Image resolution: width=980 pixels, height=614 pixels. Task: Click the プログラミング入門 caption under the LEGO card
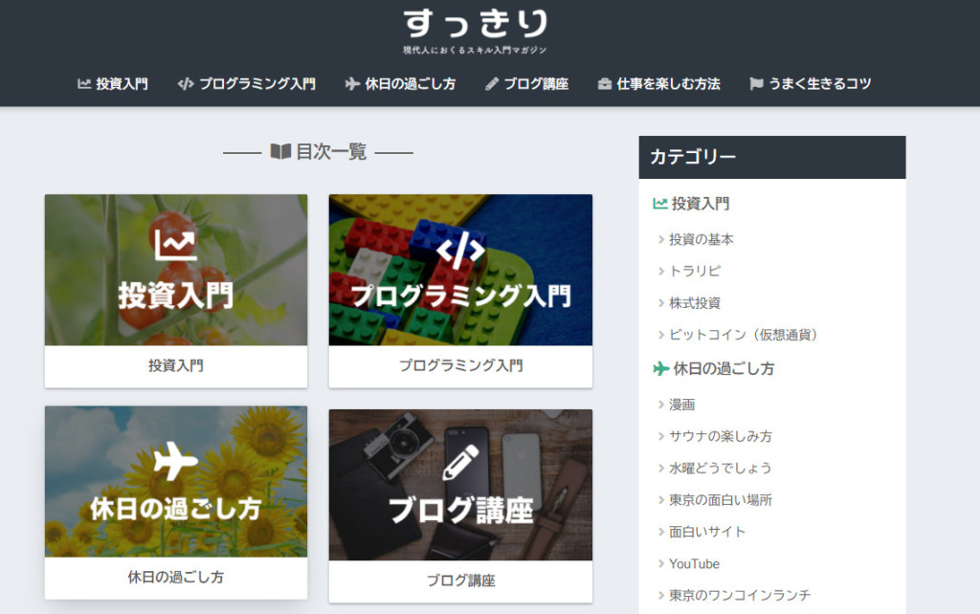tap(460, 365)
